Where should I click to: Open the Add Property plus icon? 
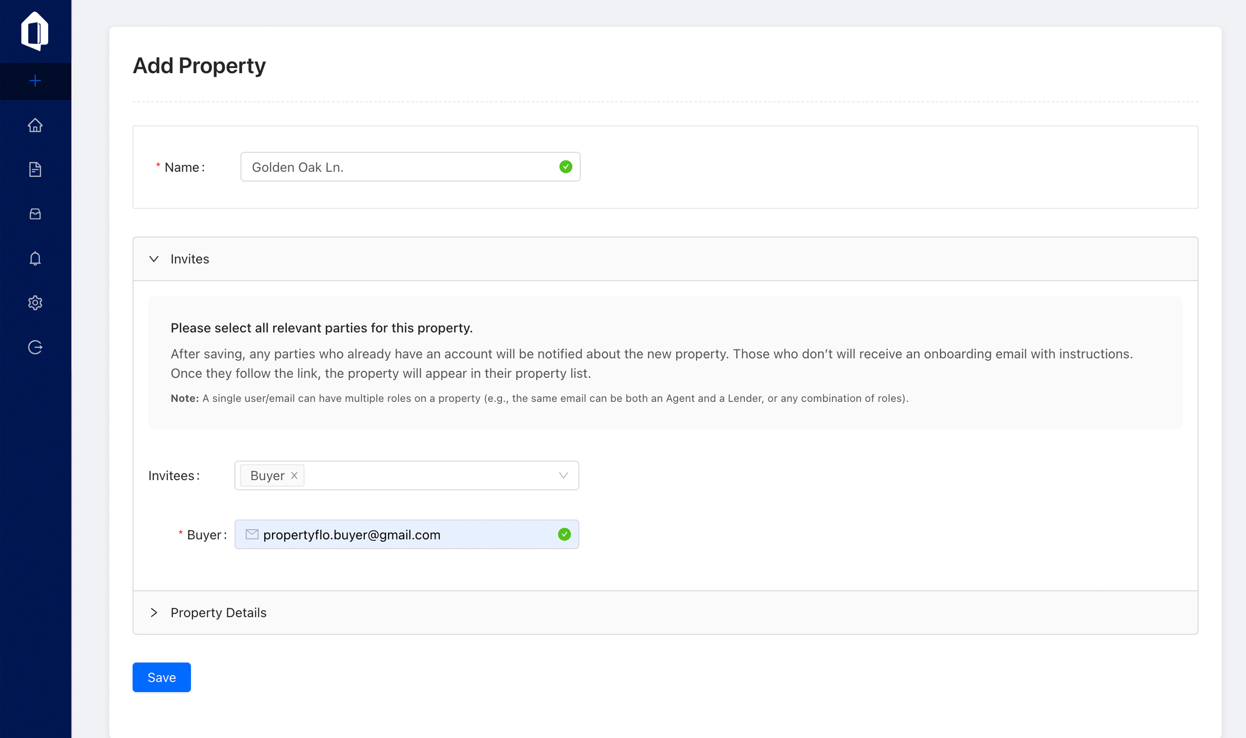(x=35, y=80)
